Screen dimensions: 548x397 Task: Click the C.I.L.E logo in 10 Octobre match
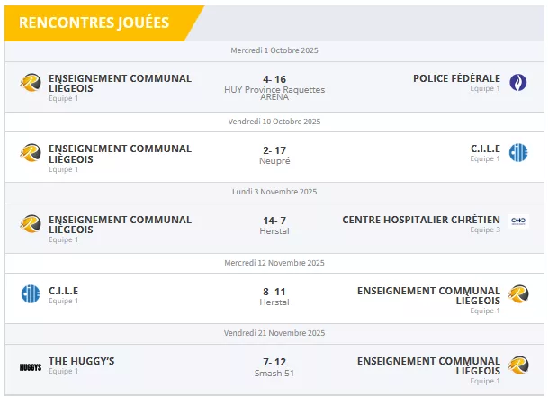click(x=517, y=153)
